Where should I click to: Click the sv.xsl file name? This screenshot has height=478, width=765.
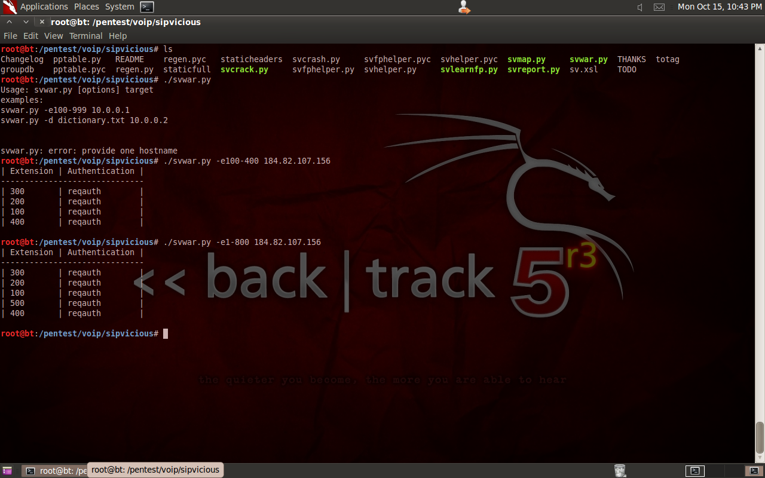pos(584,69)
